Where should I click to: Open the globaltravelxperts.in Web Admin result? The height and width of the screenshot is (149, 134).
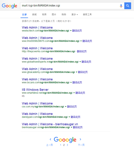coord(37,59)
